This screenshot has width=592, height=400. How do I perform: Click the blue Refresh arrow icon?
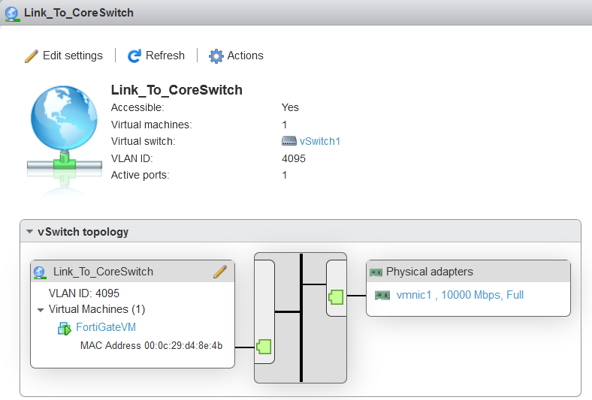tap(134, 56)
